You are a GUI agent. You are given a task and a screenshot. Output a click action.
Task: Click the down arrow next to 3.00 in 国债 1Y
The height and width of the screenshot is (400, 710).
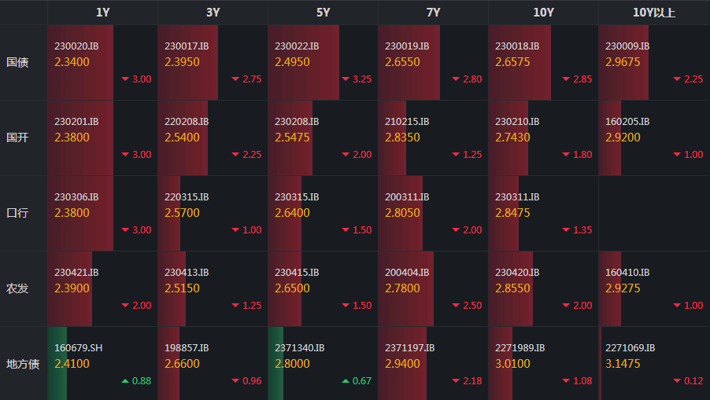pyautogui.click(x=125, y=79)
